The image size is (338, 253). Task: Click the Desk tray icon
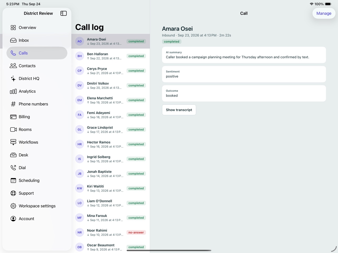pos(13,155)
